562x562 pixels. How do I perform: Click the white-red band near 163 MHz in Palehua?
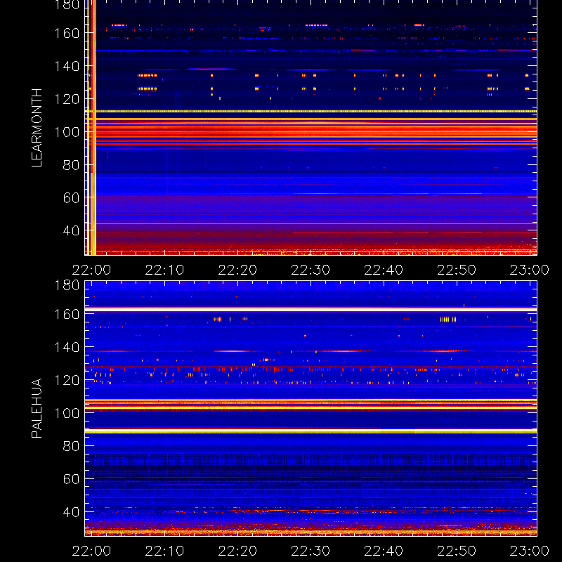(311, 309)
